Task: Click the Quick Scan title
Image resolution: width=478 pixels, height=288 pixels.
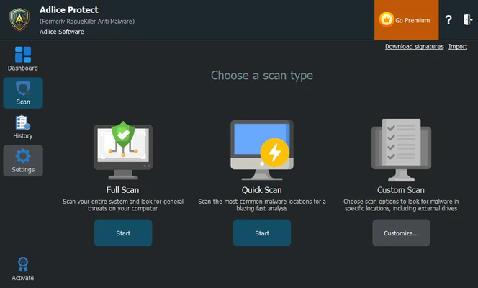Action: pyautogui.click(x=261, y=190)
